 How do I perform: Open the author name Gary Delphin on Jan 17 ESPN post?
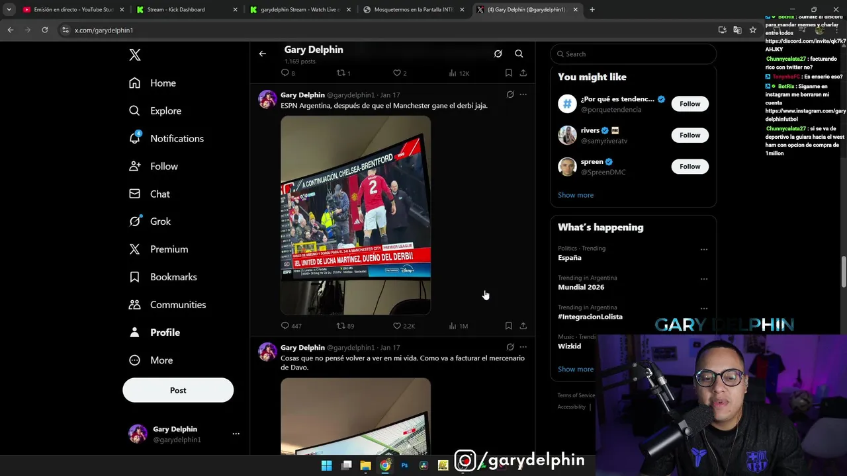click(302, 95)
